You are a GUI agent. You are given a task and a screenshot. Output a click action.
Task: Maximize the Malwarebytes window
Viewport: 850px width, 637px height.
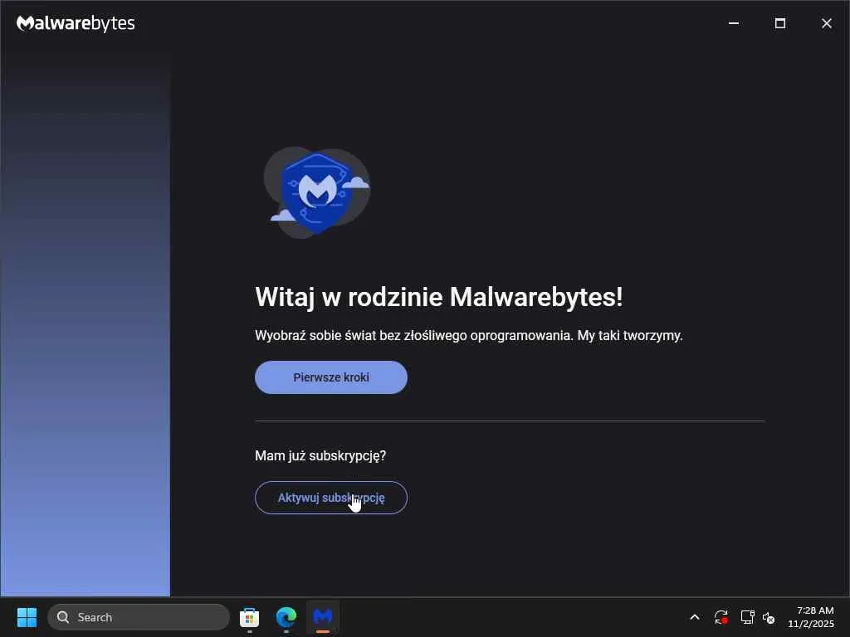coord(780,23)
